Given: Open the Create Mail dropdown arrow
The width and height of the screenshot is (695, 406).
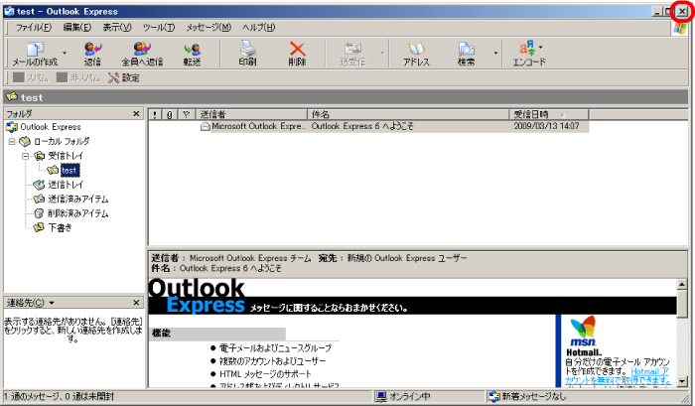Looking at the screenshot, I should (x=65, y=53).
